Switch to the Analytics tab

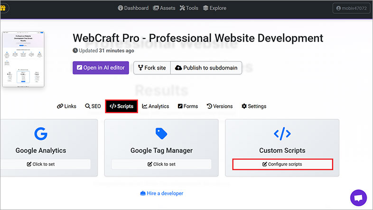click(x=155, y=106)
